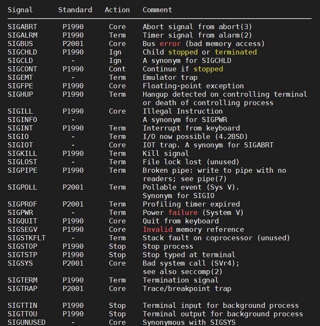Click the SIGUNUSED signal name
This screenshot has width=320, height=326.
click(x=27, y=322)
